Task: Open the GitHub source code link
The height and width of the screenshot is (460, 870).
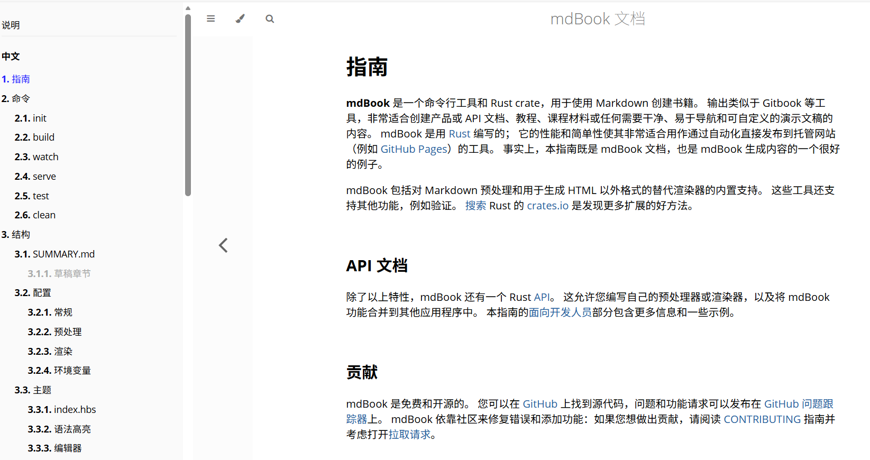Action: pyautogui.click(x=540, y=404)
